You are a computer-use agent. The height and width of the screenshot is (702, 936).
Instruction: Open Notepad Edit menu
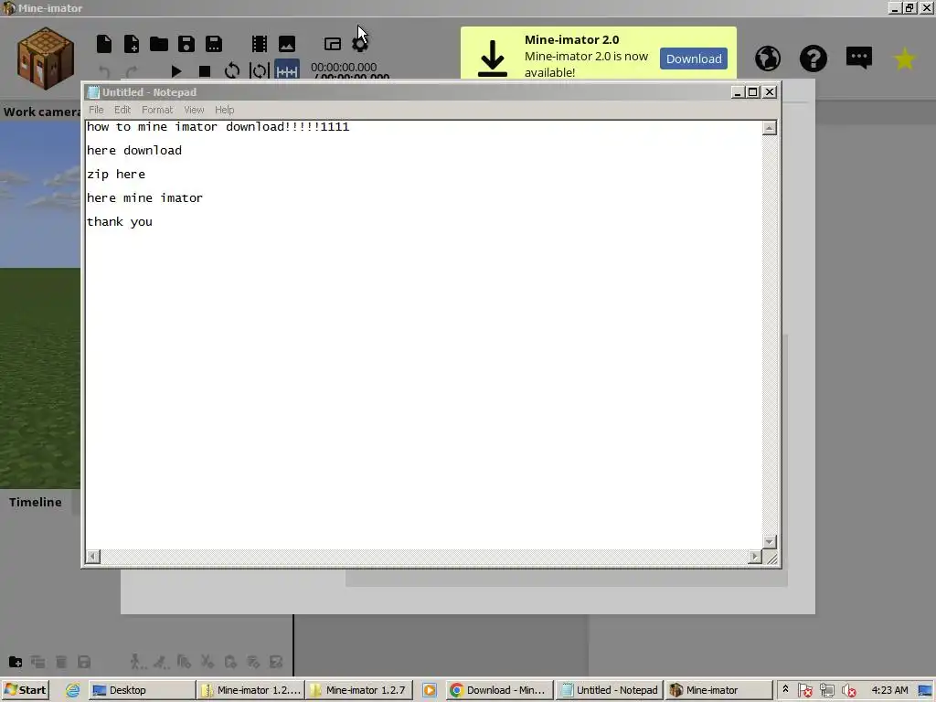point(122,110)
